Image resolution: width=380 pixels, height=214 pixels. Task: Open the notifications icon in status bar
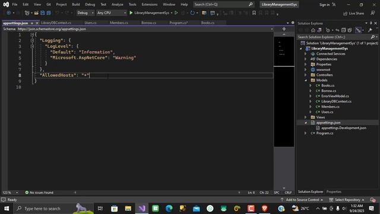coord(373,200)
